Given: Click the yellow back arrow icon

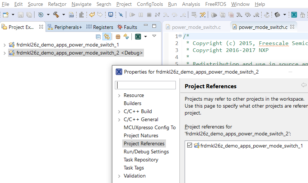Looking at the screenshot, I should (x=92, y=15).
